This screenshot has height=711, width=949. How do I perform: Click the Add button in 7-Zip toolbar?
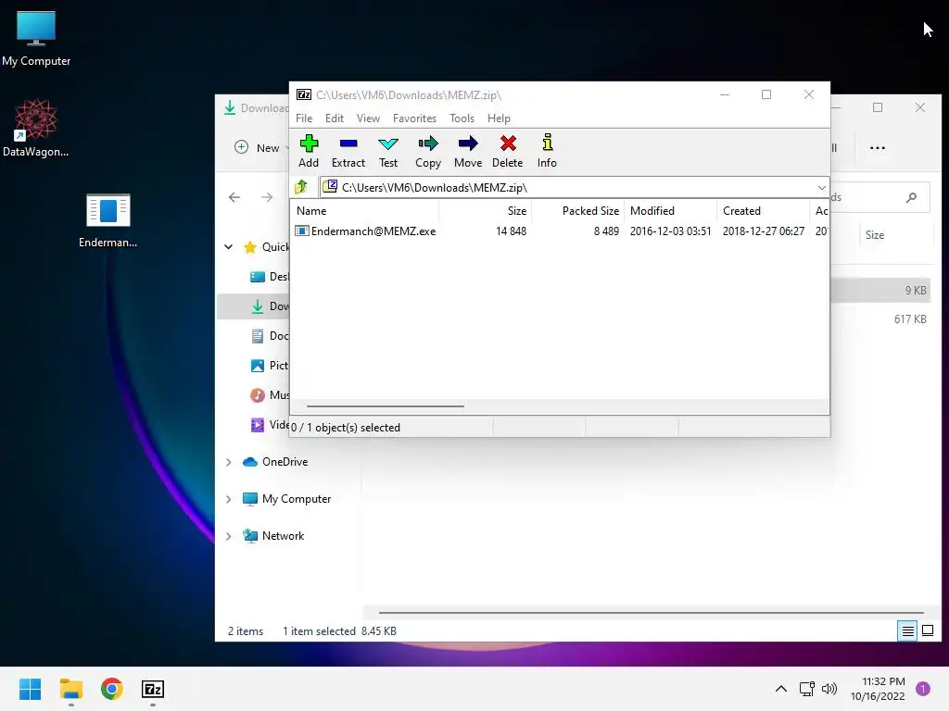pyautogui.click(x=309, y=151)
